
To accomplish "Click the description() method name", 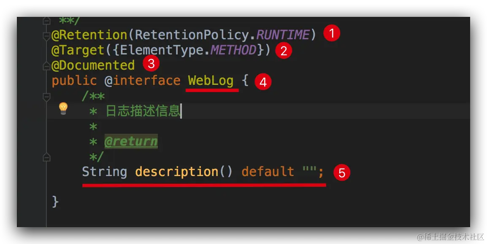I will 184,171.
